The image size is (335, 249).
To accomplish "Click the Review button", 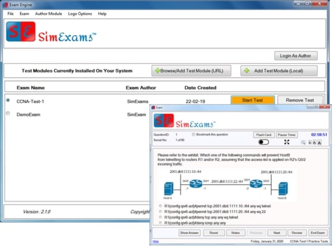I will [297, 233].
